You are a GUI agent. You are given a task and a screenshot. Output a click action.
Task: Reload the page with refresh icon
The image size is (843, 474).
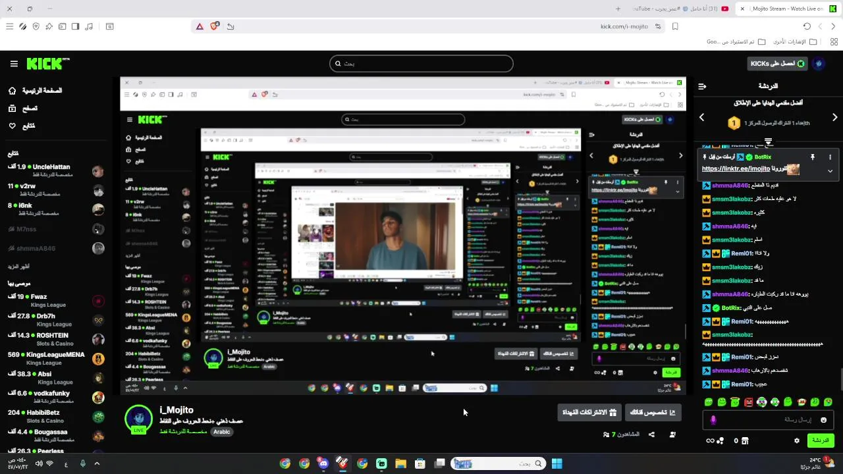pos(807,26)
